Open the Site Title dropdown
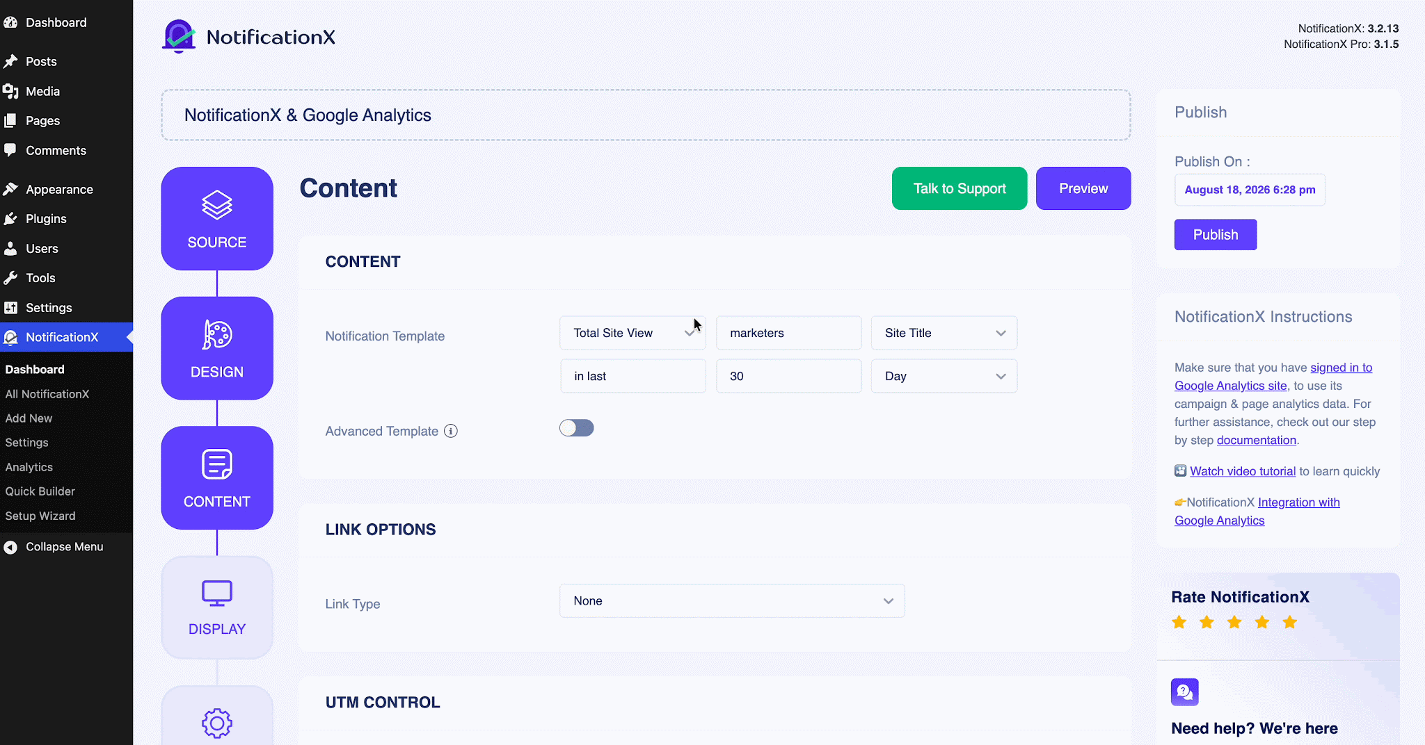Viewport: 1425px width, 745px height. 944,333
